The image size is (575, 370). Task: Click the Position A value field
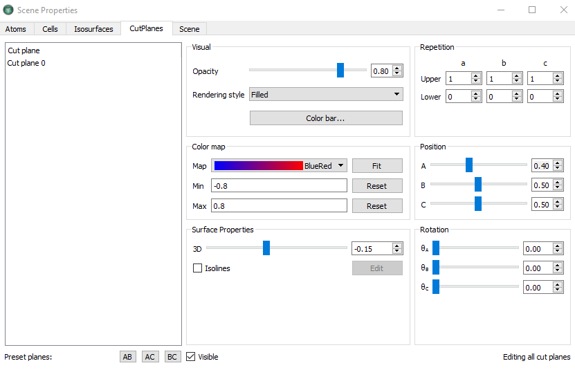pyautogui.click(x=542, y=166)
